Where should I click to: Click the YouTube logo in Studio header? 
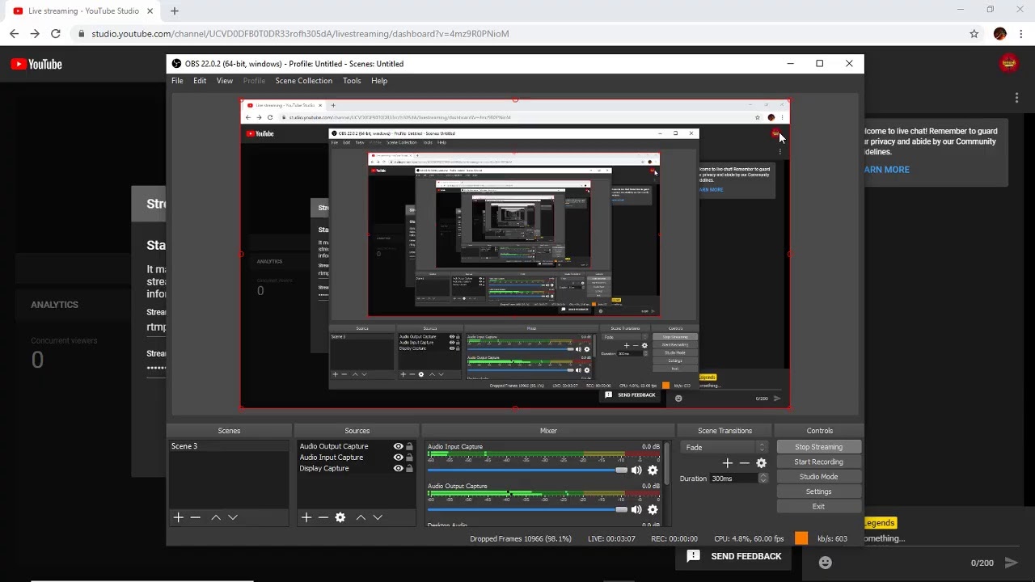(x=36, y=65)
